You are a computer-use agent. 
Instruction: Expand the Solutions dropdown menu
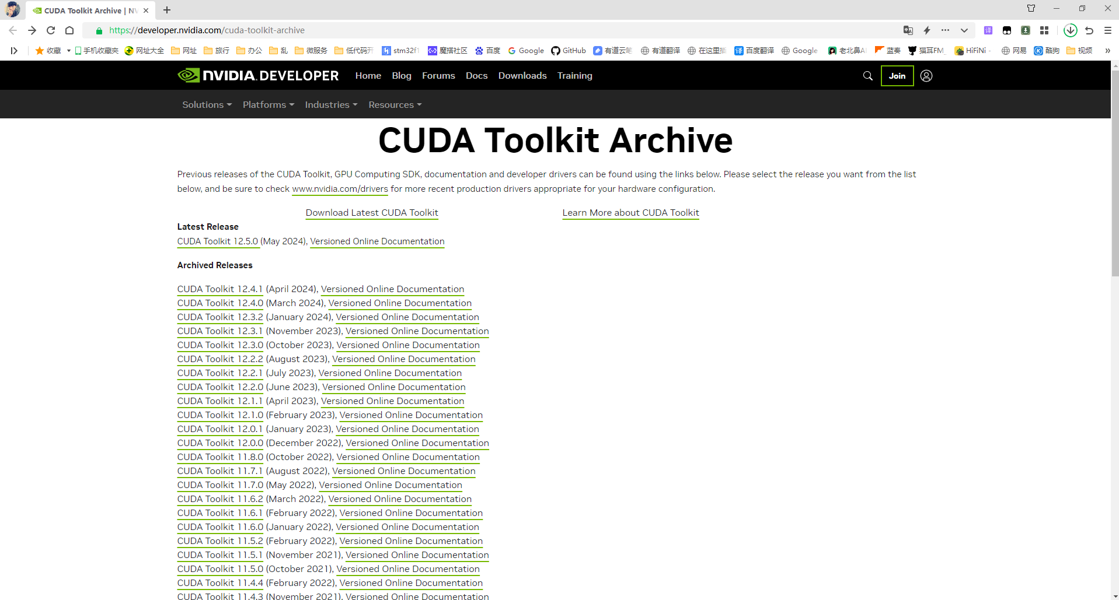click(207, 105)
